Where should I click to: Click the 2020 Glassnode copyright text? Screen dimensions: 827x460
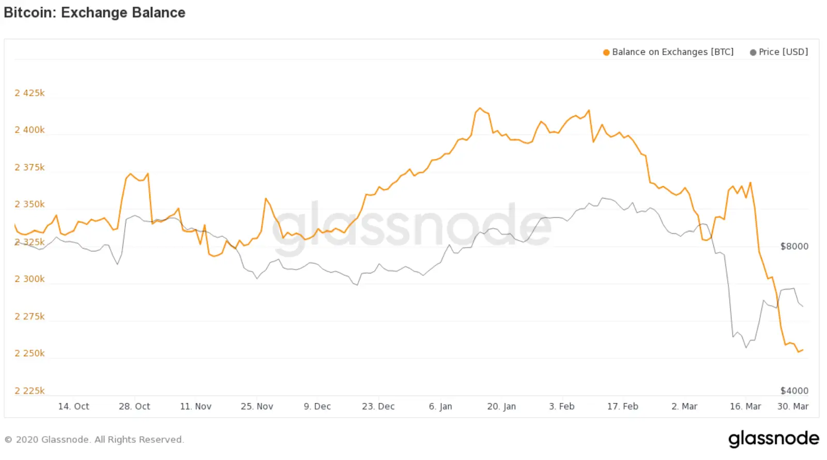pos(94,440)
